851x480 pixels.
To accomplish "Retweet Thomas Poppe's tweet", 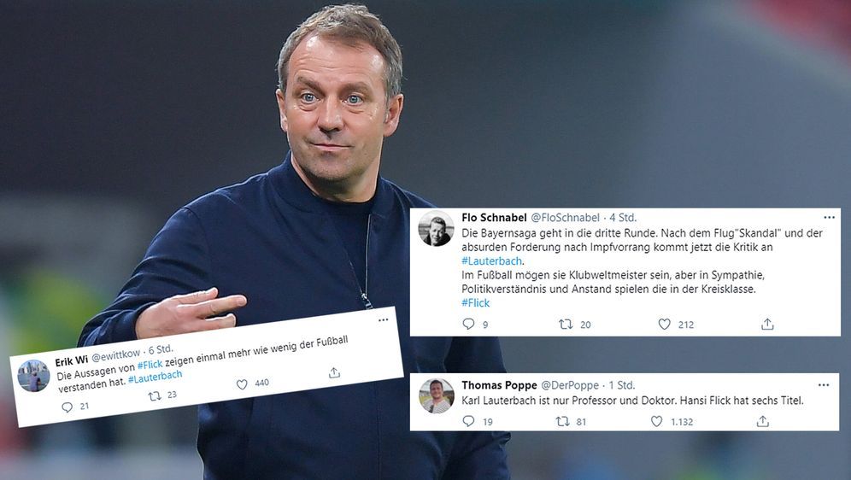I will [x=562, y=421].
